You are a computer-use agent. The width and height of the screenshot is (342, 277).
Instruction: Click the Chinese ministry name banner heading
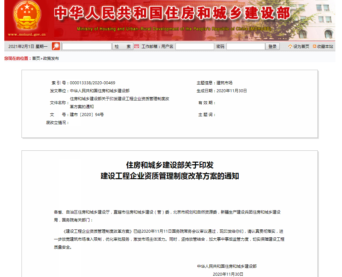(172, 13)
